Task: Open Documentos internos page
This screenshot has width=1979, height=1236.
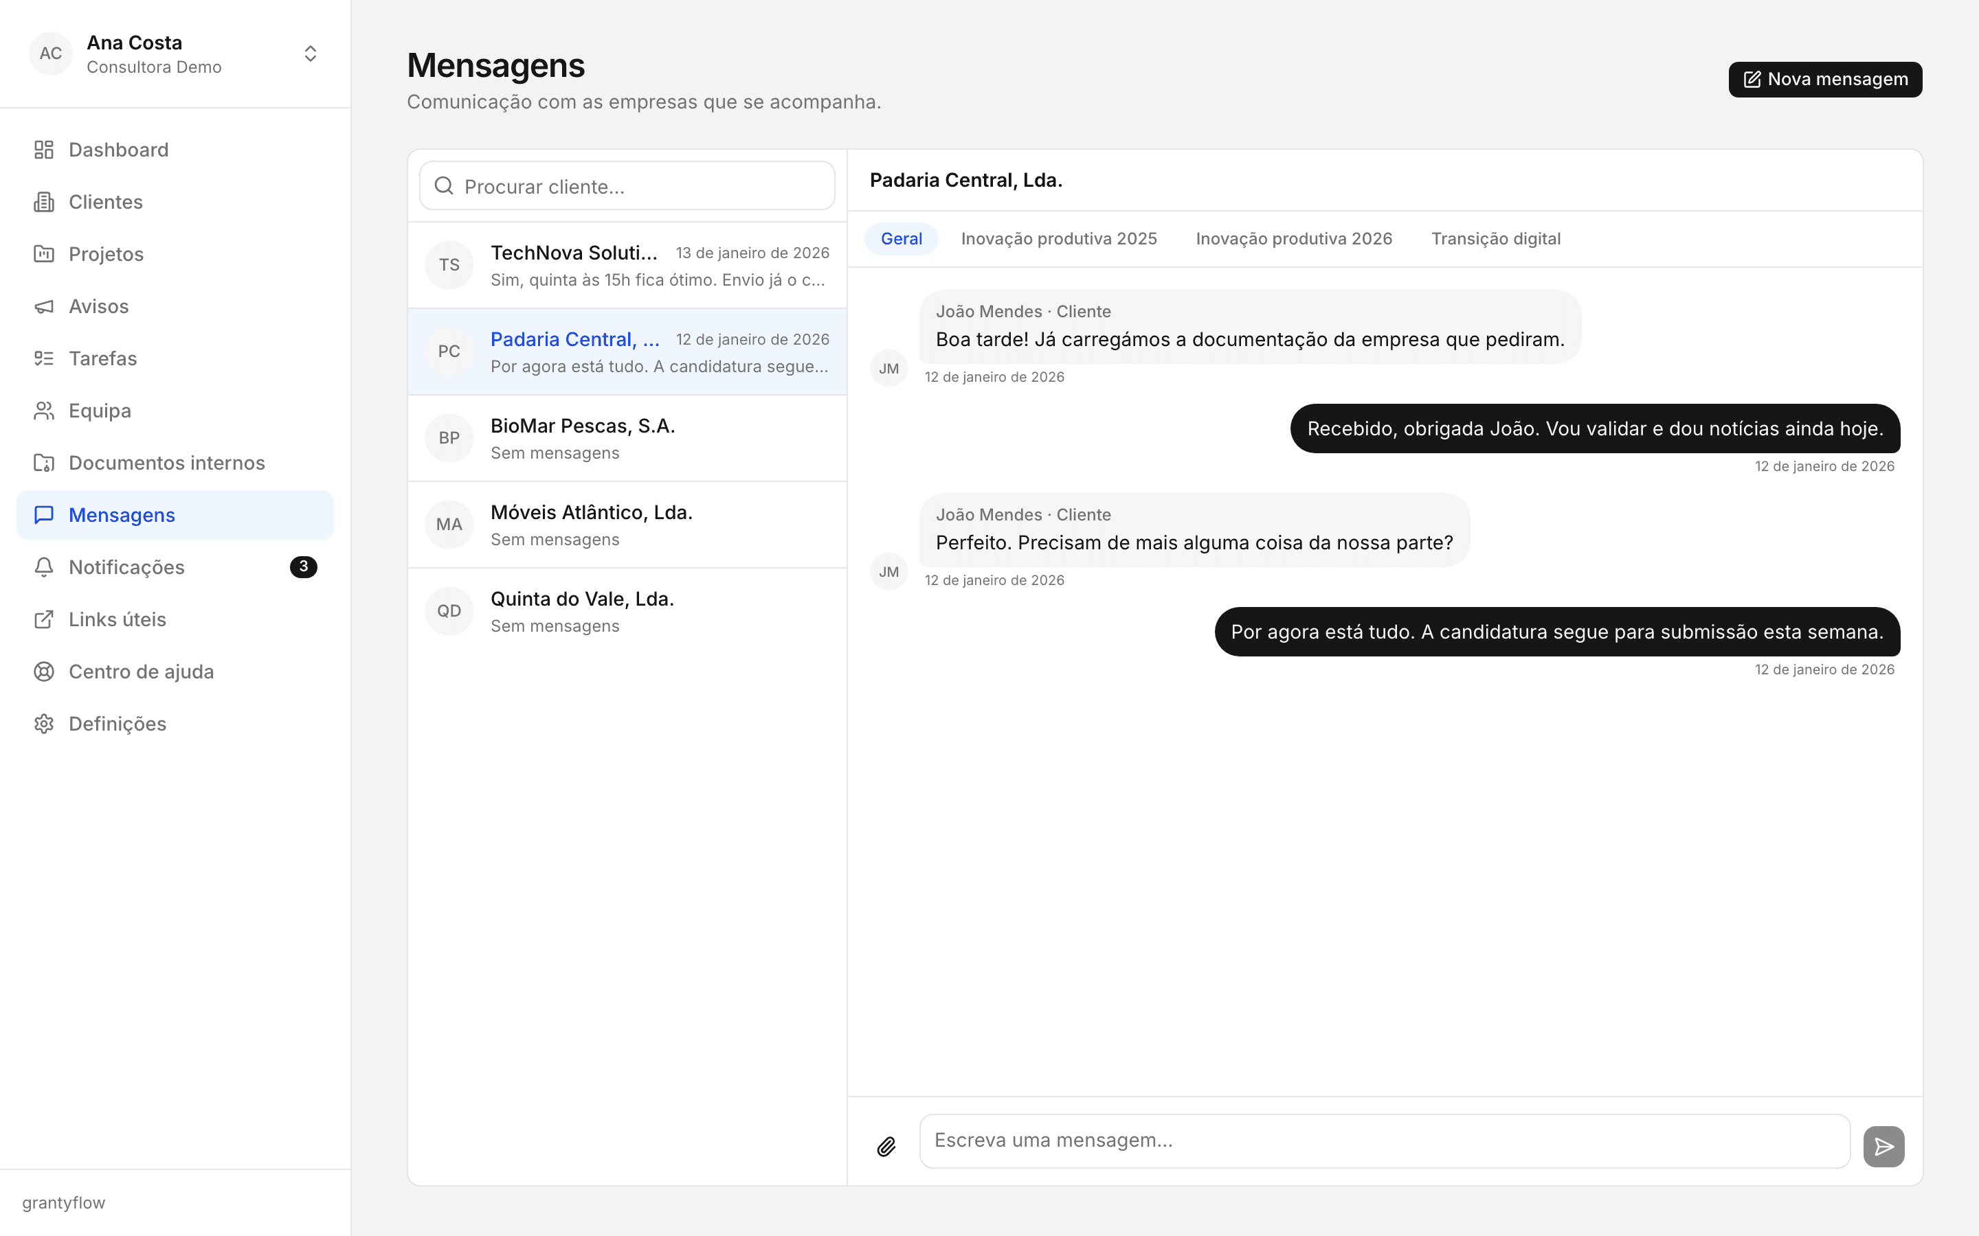Action: click(x=175, y=463)
